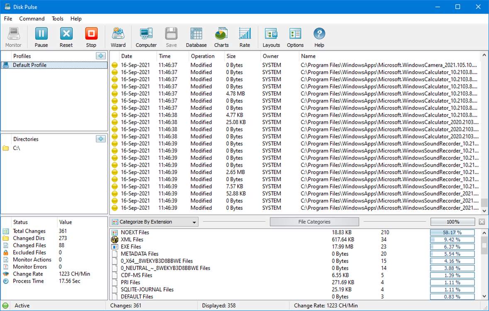The height and width of the screenshot is (311, 489).
Task: Click the Pause toolbar icon
Action: pos(41,34)
